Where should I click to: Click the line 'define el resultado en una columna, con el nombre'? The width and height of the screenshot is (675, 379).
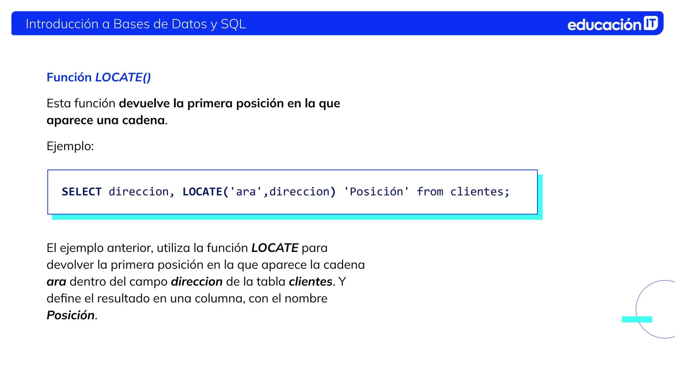click(187, 298)
